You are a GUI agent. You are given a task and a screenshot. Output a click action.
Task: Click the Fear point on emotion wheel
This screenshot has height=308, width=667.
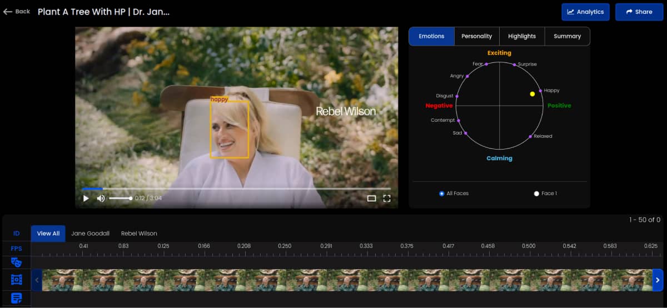pyautogui.click(x=486, y=64)
